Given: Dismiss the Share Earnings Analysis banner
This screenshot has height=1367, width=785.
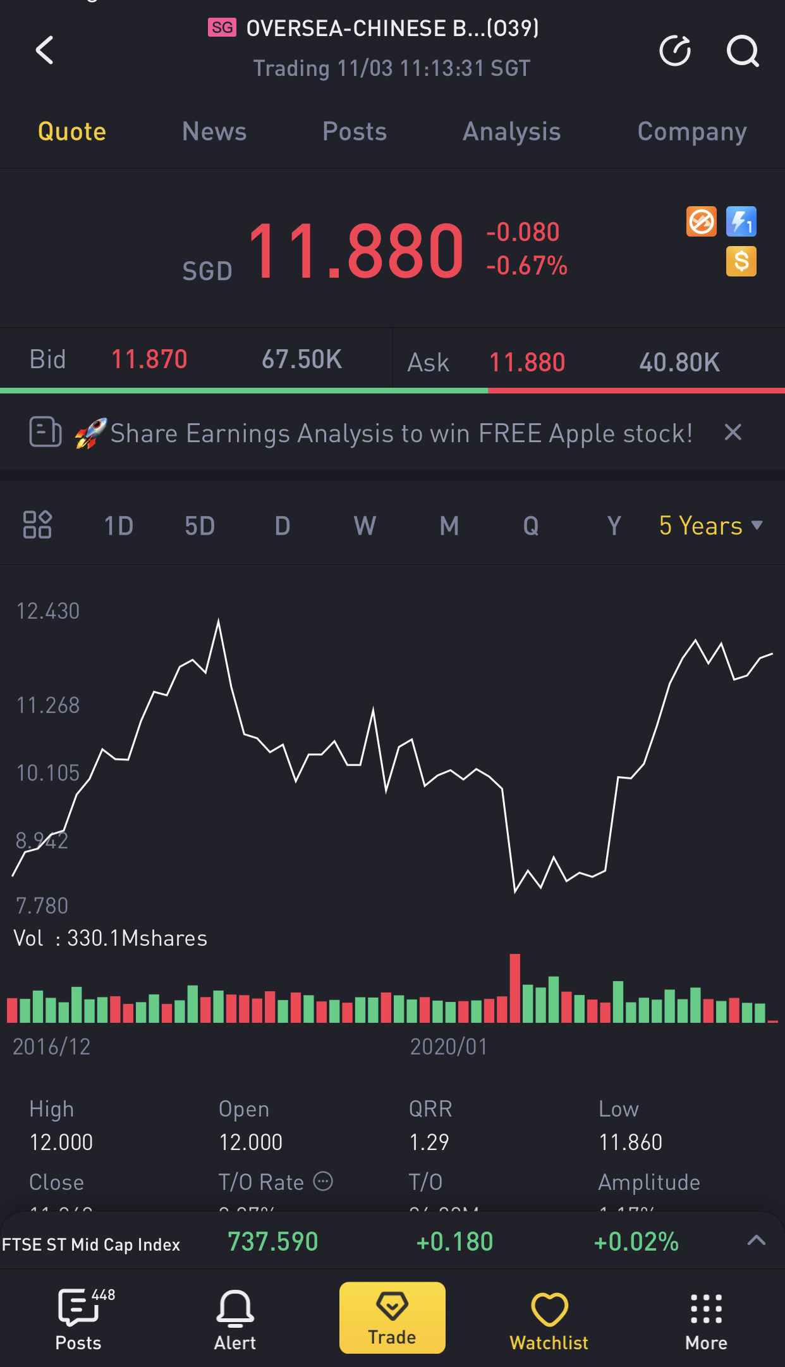Looking at the screenshot, I should pyautogui.click(x=733, y=433).
